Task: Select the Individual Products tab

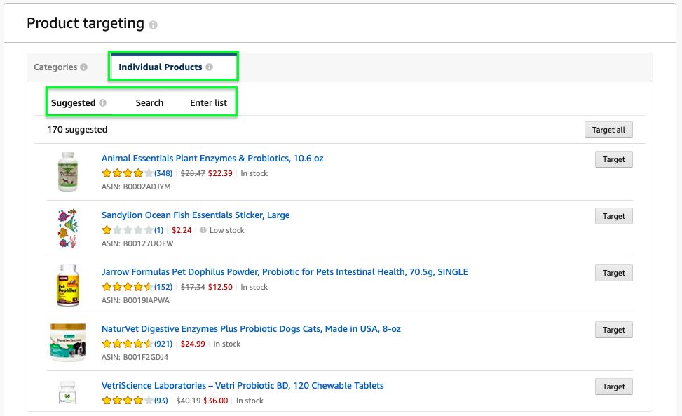Action: (160, 67)
